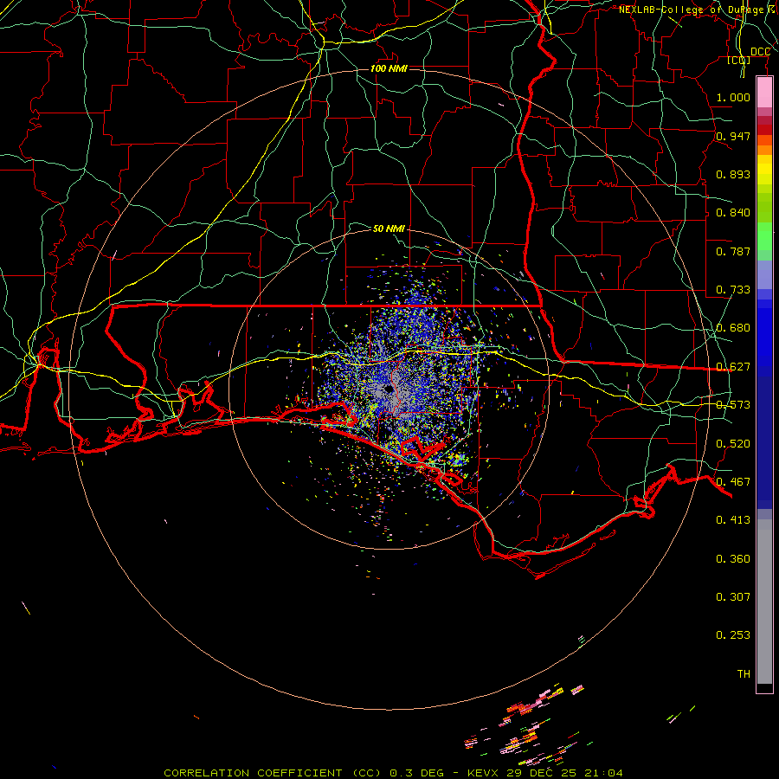Click the 50 NMI range ring label

pyautogui.click(x=389, y=229)
